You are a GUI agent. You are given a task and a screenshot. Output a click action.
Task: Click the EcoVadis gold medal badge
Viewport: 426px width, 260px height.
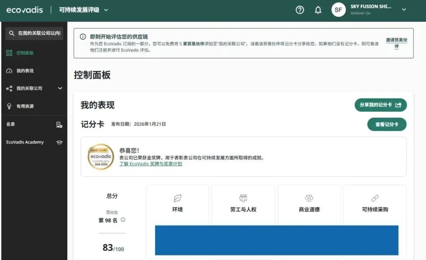pyautogui.click(x=101, y=157)
